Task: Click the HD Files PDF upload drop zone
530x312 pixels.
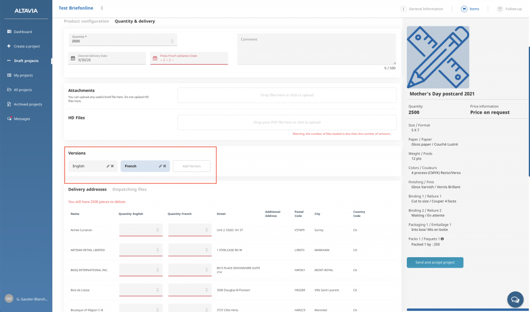Action: coord(287,122)
